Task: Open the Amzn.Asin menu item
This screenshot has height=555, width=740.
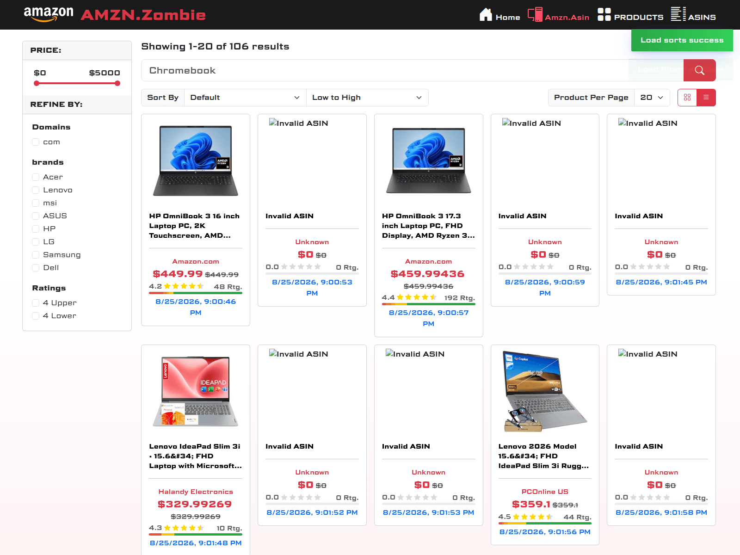Action: 558,15
